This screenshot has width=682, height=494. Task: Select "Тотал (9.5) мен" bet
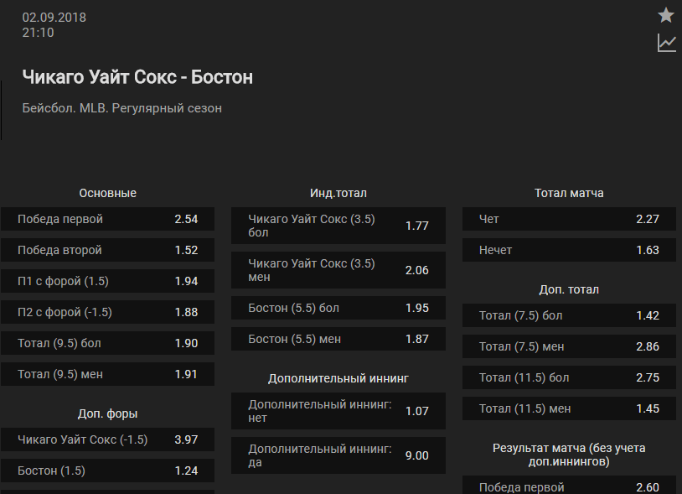pyautogui.click(x=107, y=374)
